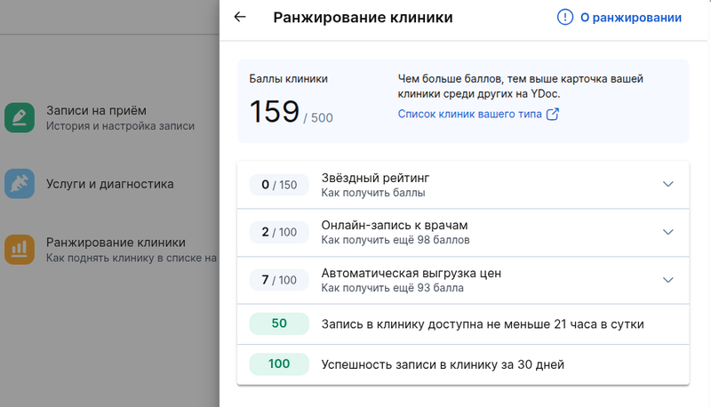Select 'Как получить ещё 98 баллов' text
This screenshot has height=407, width=711.
point(395,240)
